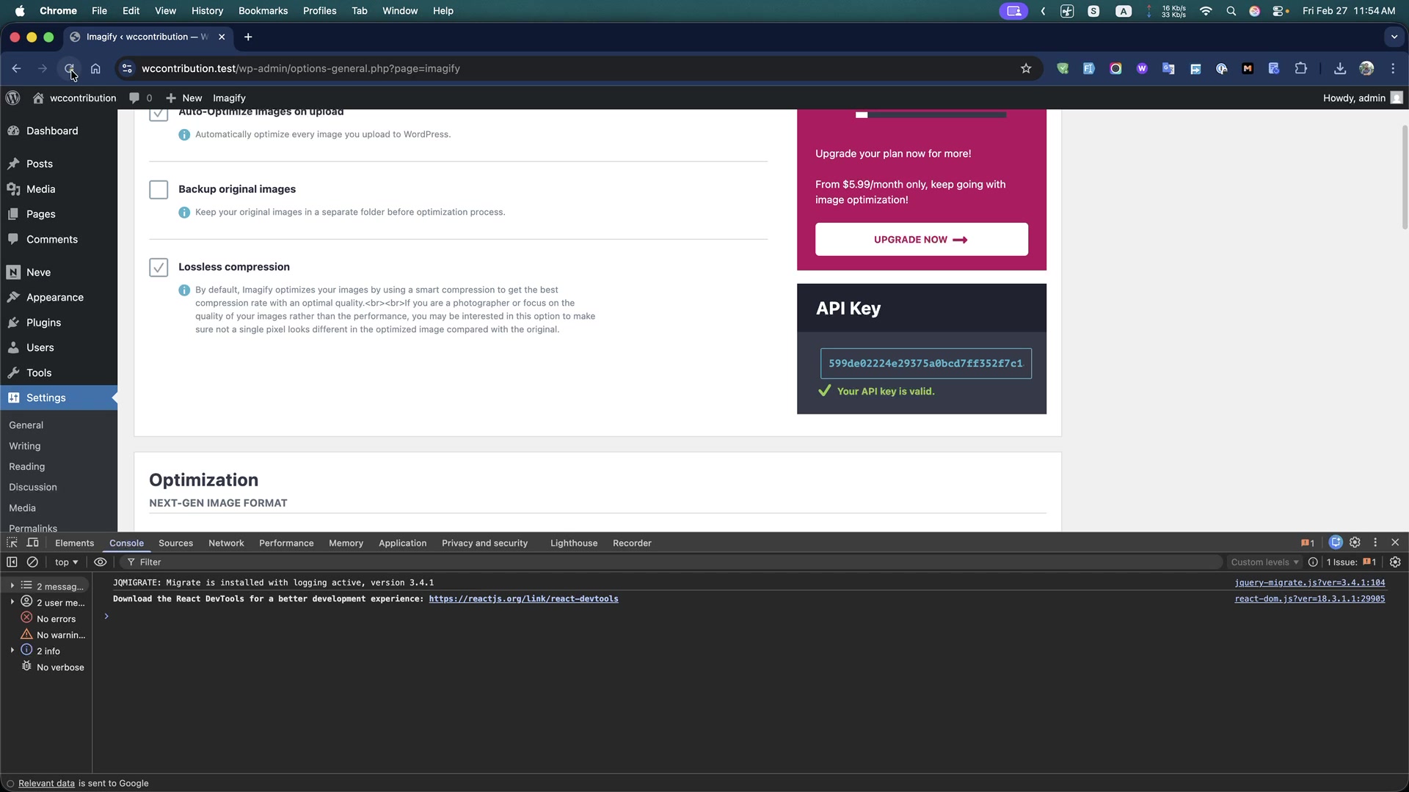The width and height of the screenshot is (1409, 792).
Task: Toggle the device toolbar icon in DevTools
Action: (x=33, y=543)
